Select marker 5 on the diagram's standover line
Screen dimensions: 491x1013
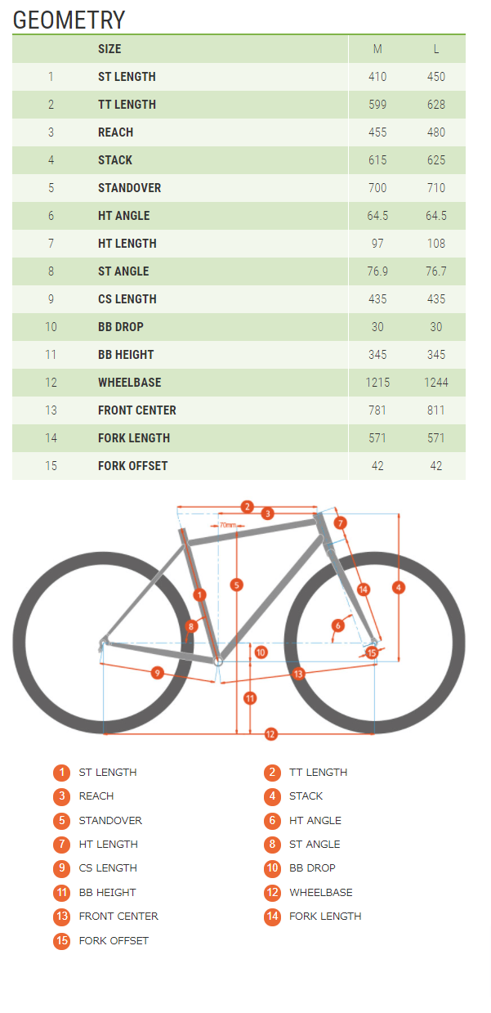(x=236, y=585)
